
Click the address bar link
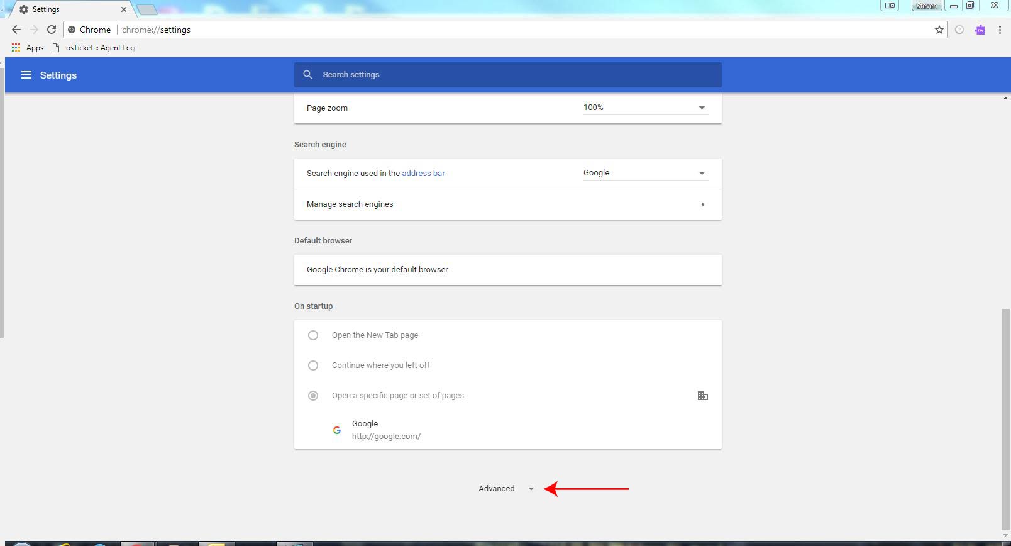tap(423, 173)
